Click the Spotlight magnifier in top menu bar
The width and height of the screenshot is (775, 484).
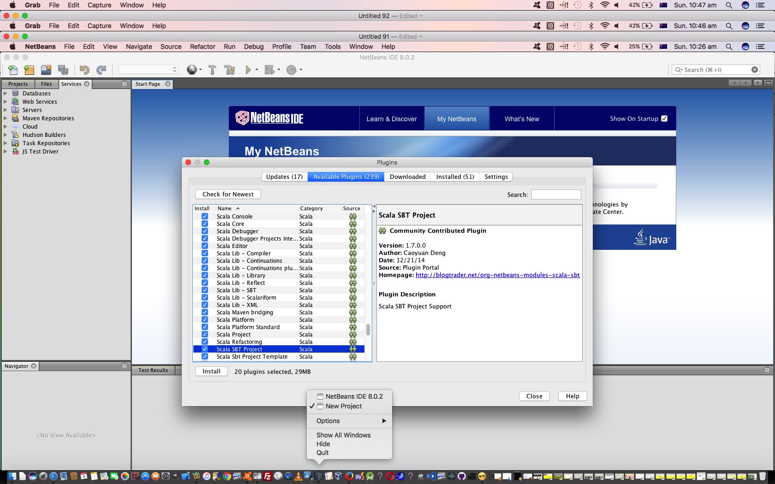pos(729,5)
